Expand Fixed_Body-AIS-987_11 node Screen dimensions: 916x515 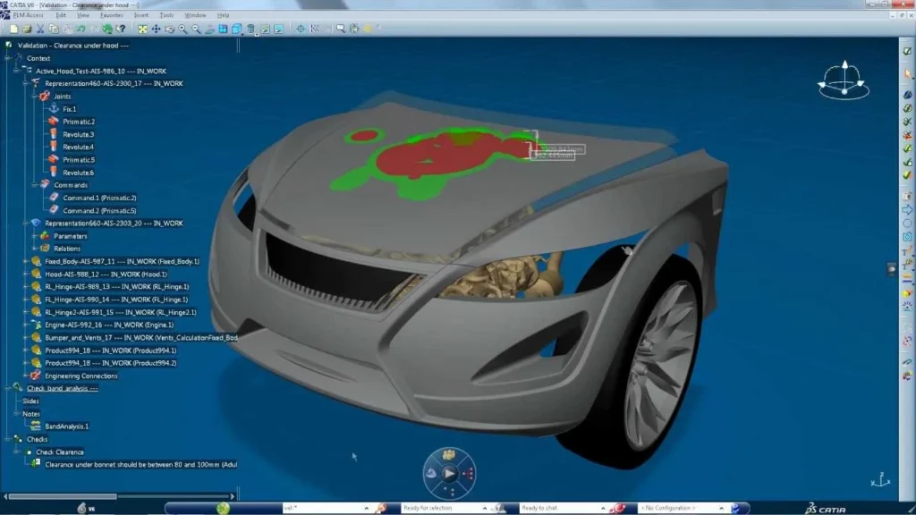(x=26, y=262)
